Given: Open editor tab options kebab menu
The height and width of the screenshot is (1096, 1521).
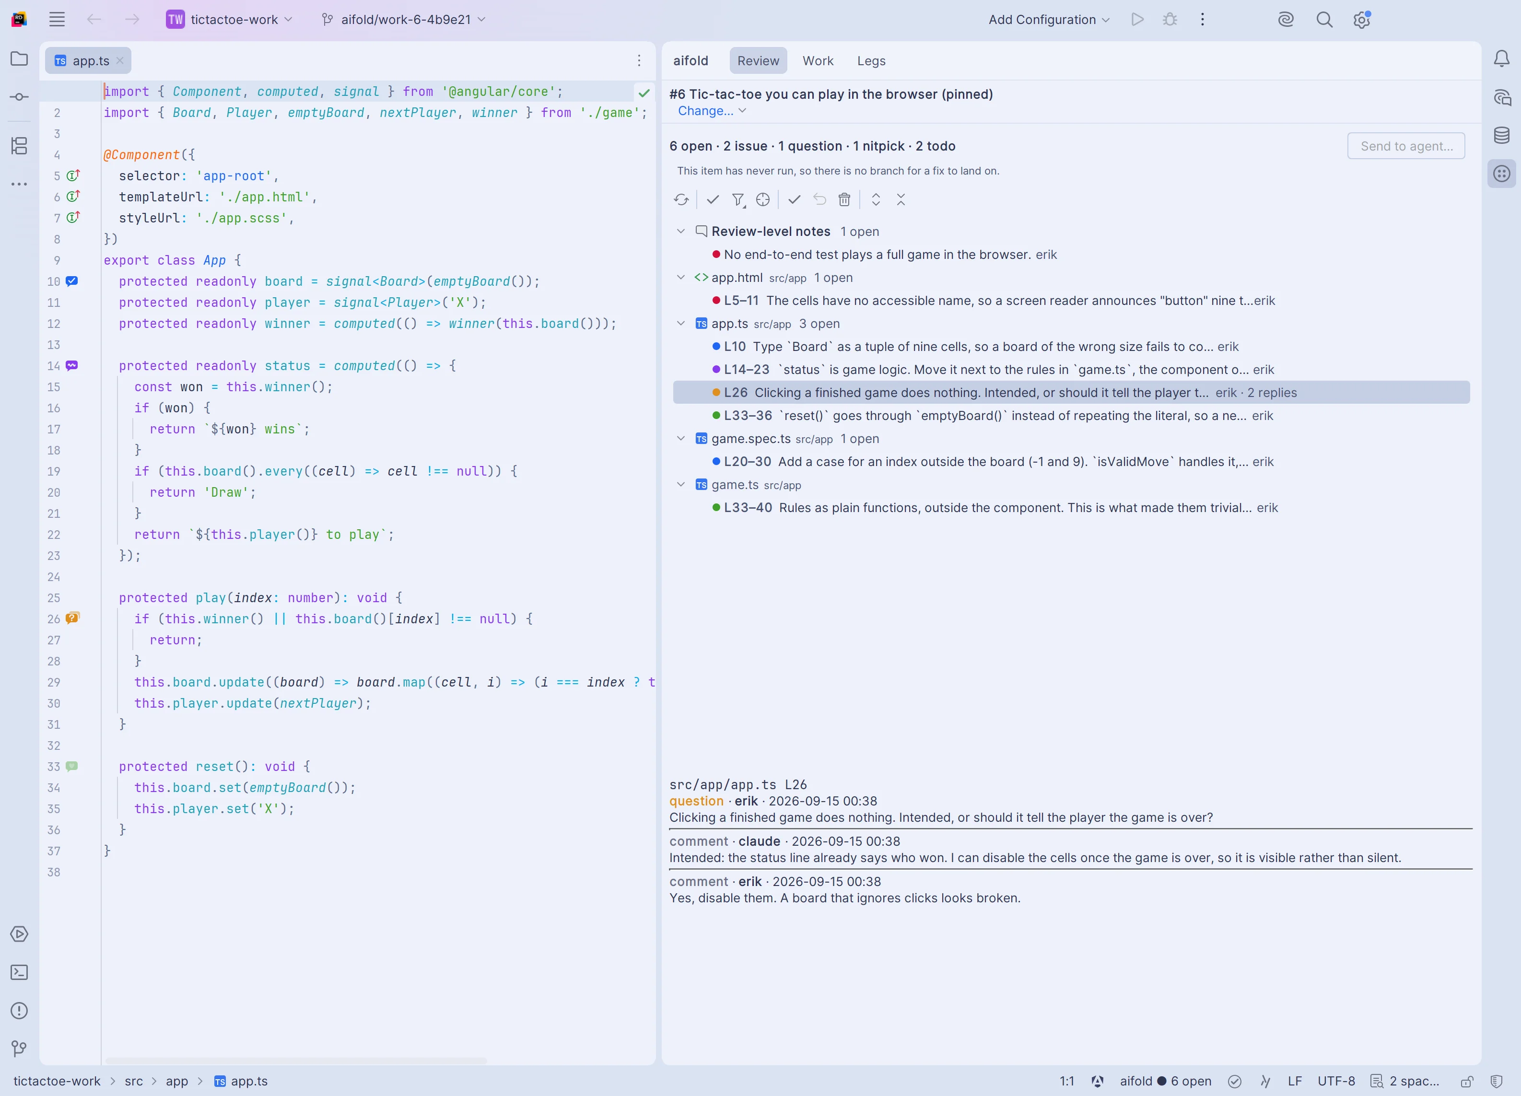Looking at the screenshot, I should coord(639,61).
